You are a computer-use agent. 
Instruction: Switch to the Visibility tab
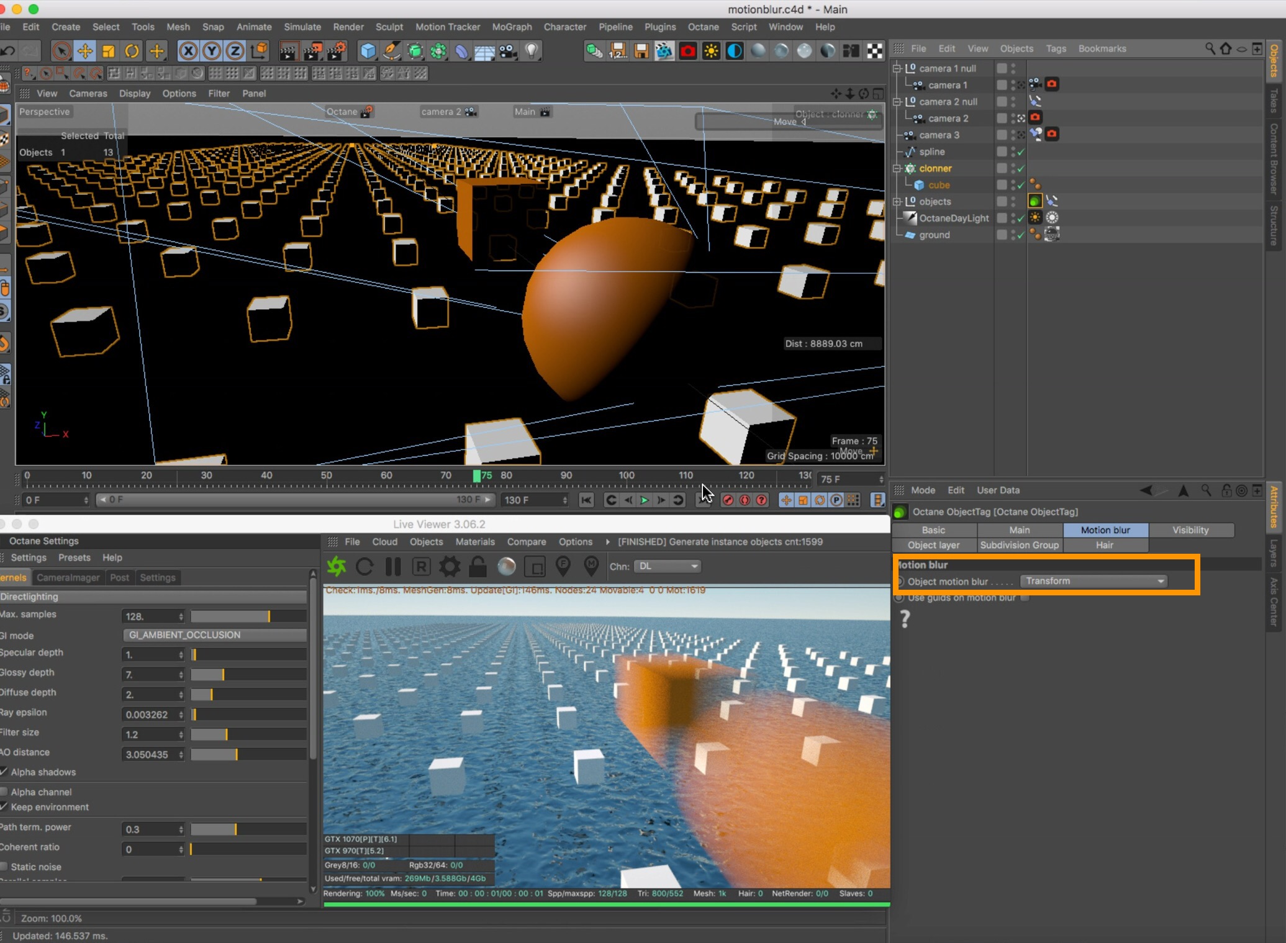(1190, 530)
